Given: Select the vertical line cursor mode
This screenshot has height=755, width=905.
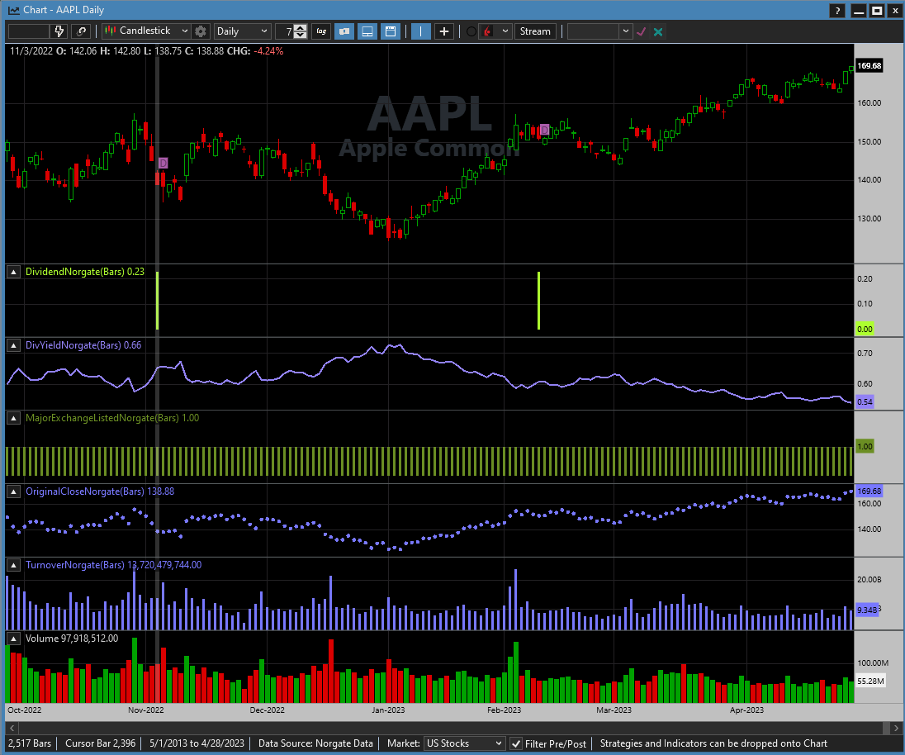Looking at the screenshot, I should click(421, 31).
